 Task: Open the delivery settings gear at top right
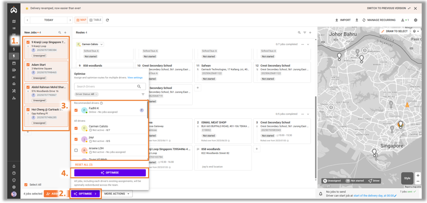415,20
